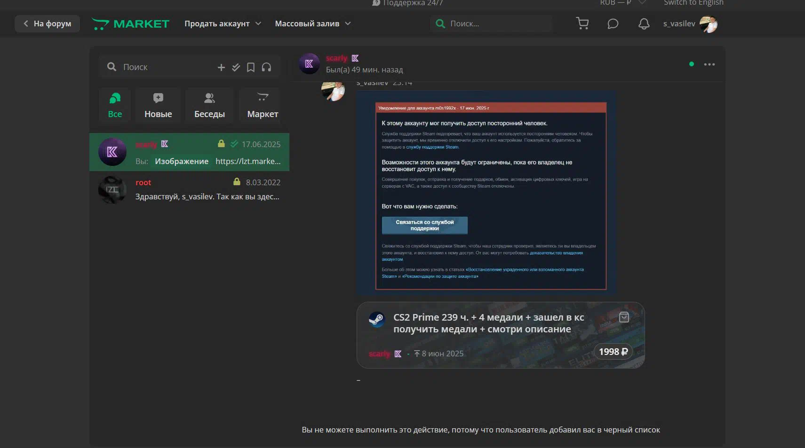Viewport: 805px width, 448px height.
Task: Start a new conversation with plus icon
Action: (x=221, y=67)
